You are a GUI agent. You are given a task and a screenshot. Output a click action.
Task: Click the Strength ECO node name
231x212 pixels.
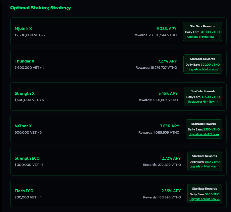point(27,158)
